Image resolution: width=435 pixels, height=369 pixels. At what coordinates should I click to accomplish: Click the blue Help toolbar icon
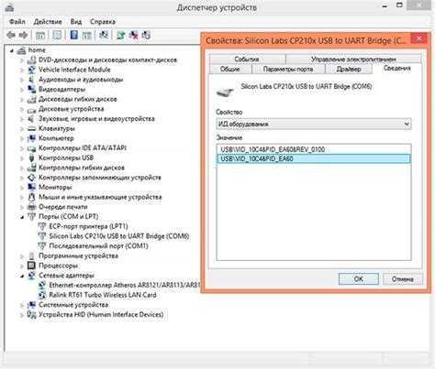(73, 35)
